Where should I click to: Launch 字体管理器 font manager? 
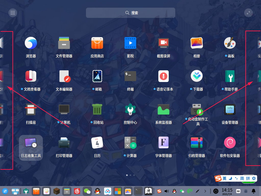click(x=164, y=143)
